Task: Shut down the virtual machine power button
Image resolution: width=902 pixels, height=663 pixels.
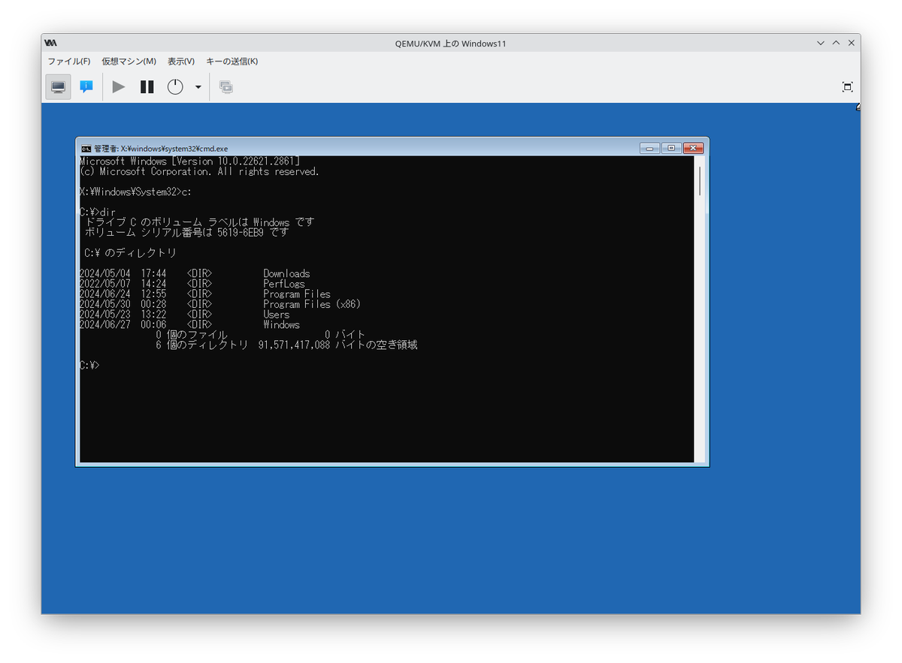Action: (x=175, y=87)
